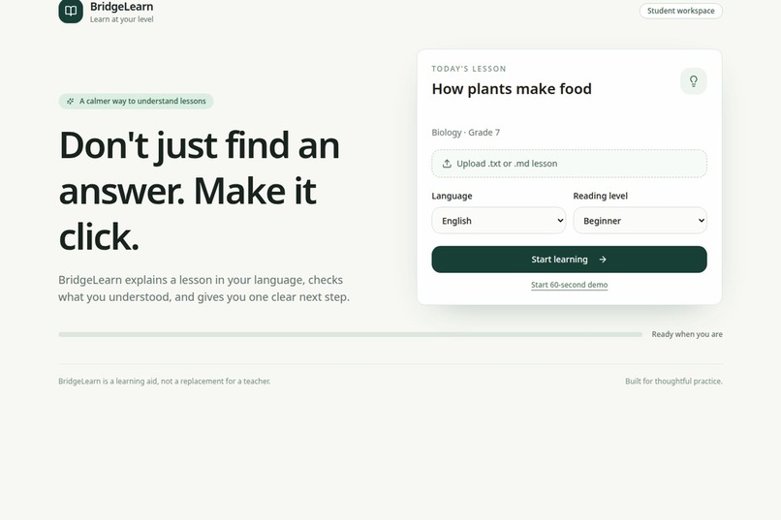Click the learning aid disclaimer footer text
This screenshot has height=520, width=781.
165,382
